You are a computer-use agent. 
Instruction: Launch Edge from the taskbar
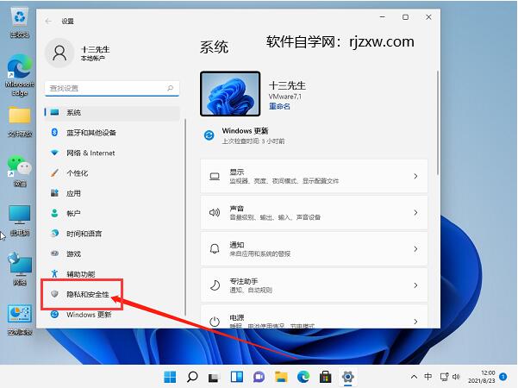303,377
